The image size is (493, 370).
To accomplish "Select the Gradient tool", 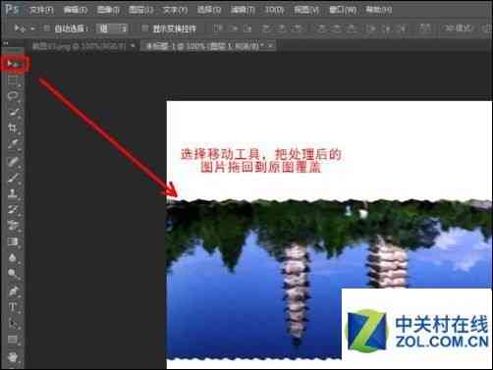I will coord(13,241).
